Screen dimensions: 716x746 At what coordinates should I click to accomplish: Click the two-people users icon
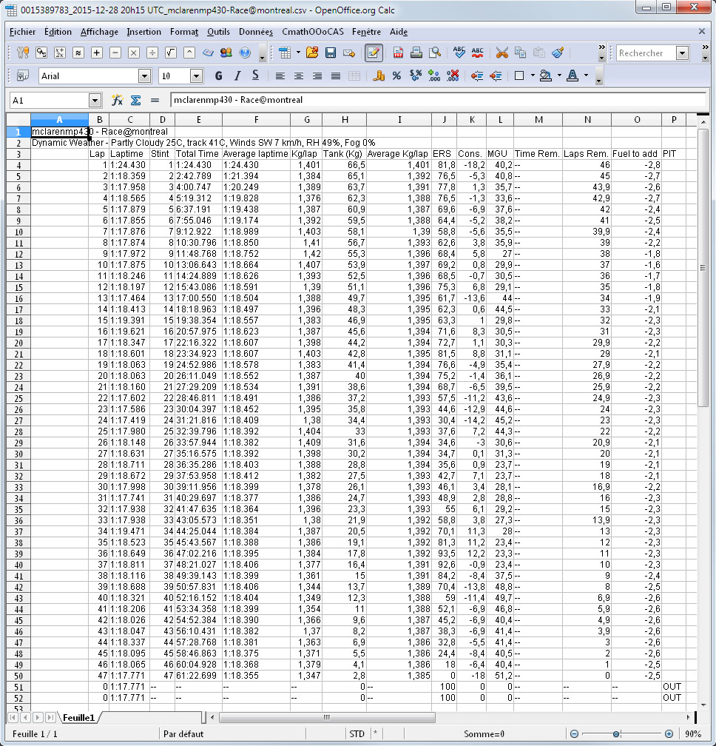pos(226,53)
